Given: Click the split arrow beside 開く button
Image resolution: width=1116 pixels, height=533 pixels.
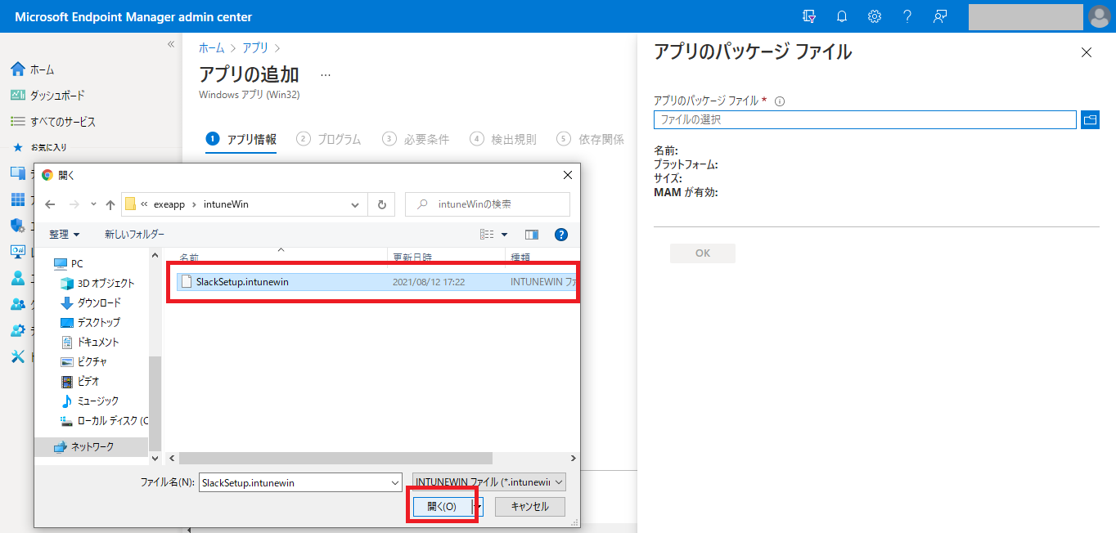Looking at the screenshot, I should [x=479, y=507].
